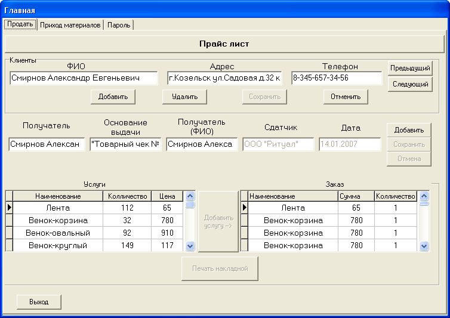This screenshot has height=318, width=450.
Task: Exit via the Выход button
Action: click(x=39, y=302)
